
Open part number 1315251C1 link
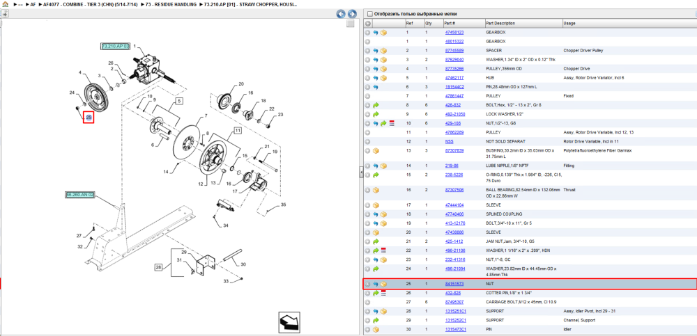tap(455, 311)
